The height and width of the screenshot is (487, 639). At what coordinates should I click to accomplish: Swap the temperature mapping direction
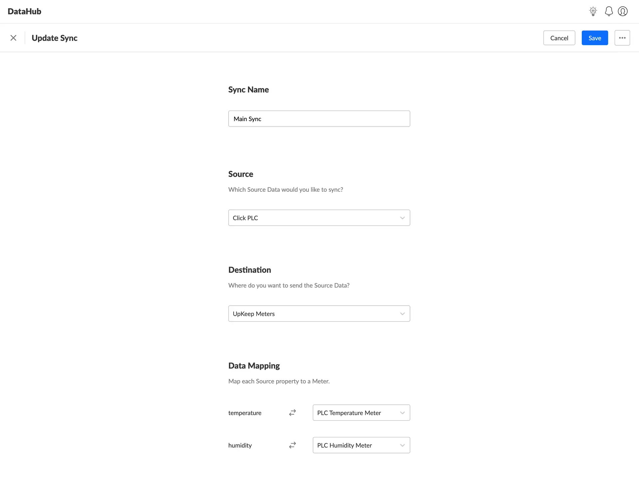(292, 412)
